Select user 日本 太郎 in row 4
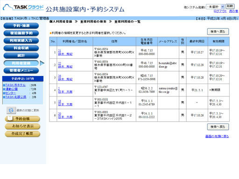Image resolution: width=239 pixels, height=179 pixels. point(65,92)
